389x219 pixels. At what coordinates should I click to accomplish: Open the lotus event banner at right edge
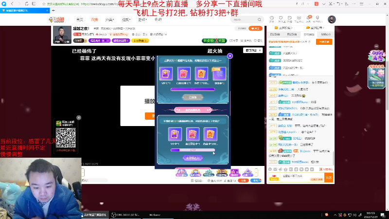pos(376,76)
